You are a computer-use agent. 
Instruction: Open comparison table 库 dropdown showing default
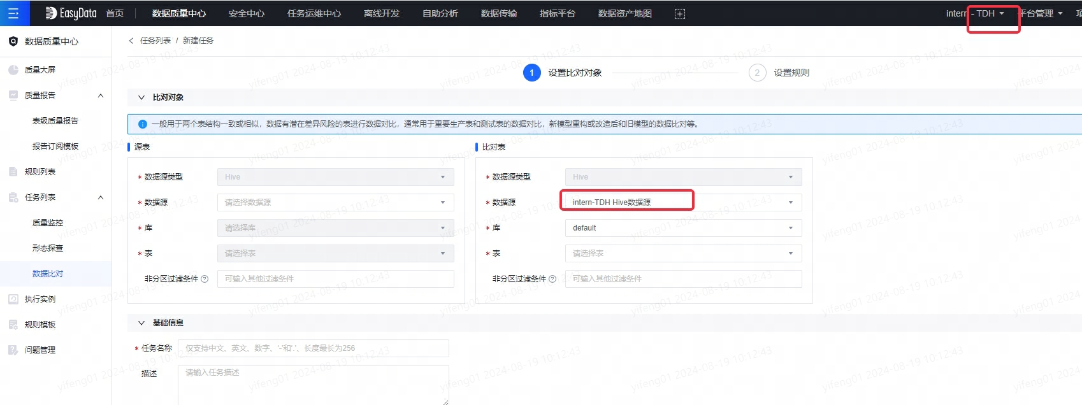pyautogui.click(x=684, y=228)
